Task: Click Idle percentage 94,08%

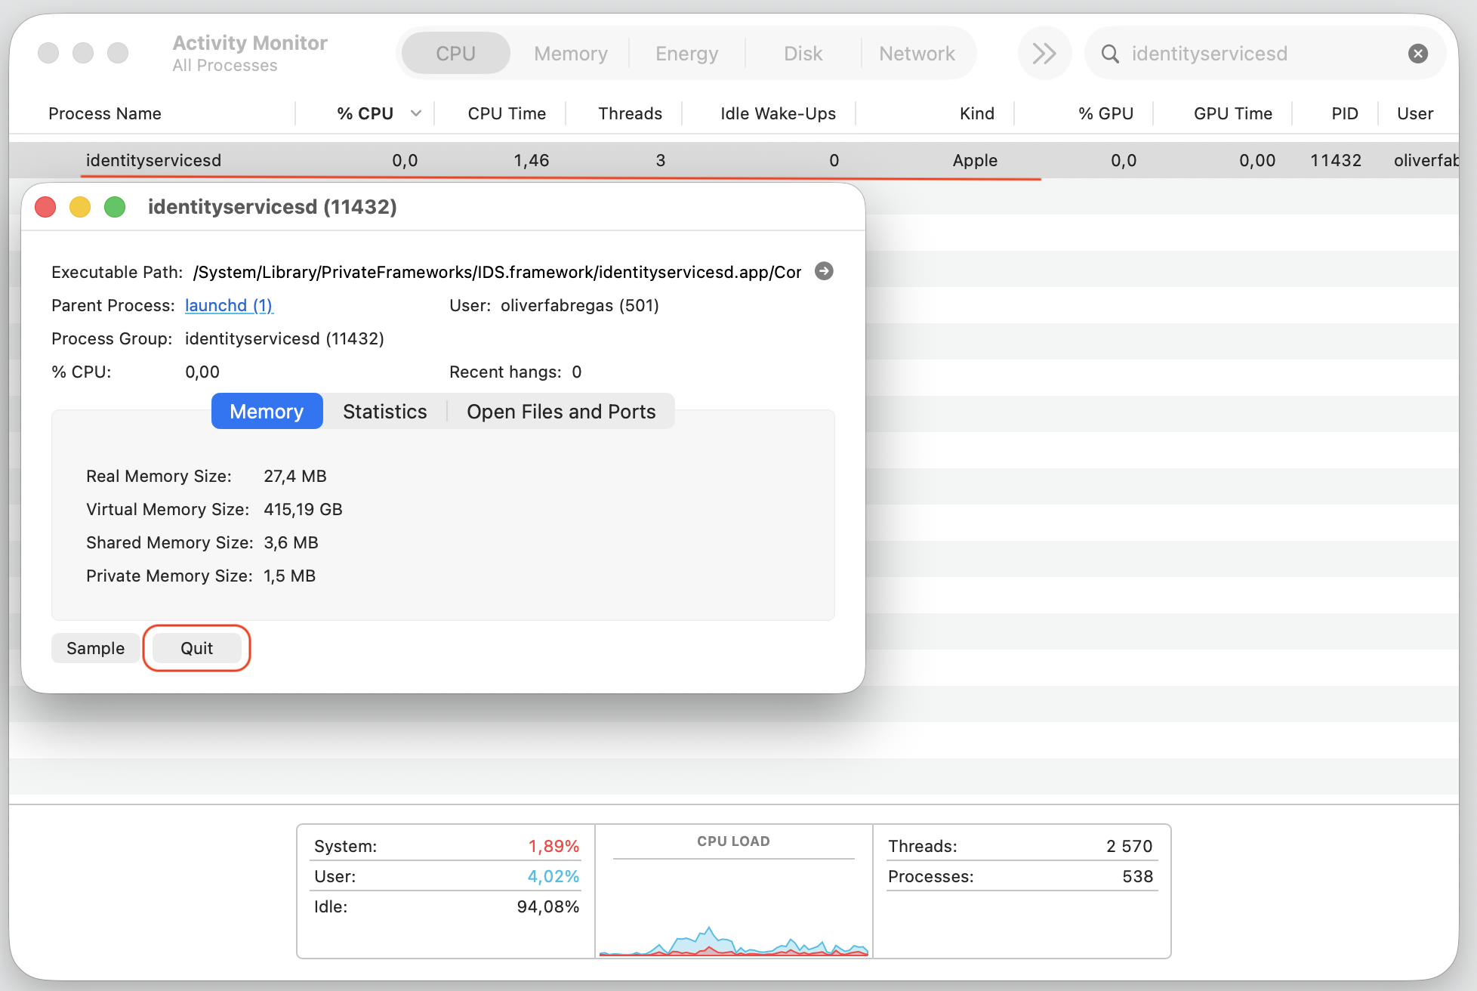Action: pyautogui.click(x=547, y=906)
